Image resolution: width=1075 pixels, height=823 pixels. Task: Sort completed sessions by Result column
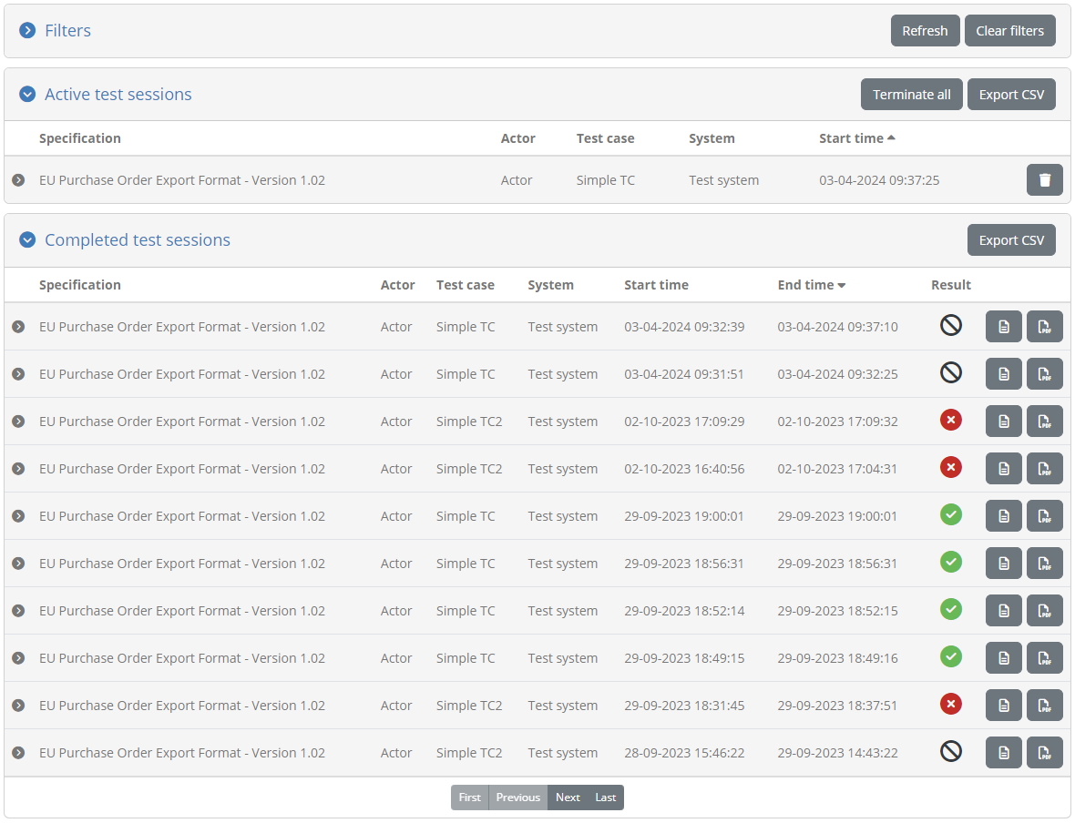coord(950,285)
